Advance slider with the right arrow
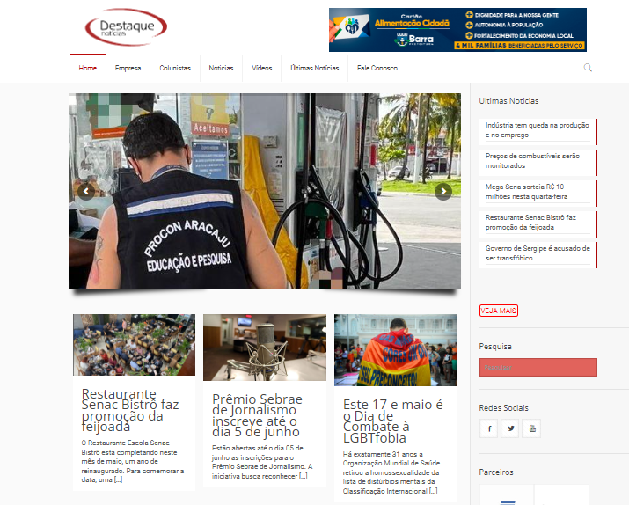This screenshot has height=505, width=629. tap(443, 191)
